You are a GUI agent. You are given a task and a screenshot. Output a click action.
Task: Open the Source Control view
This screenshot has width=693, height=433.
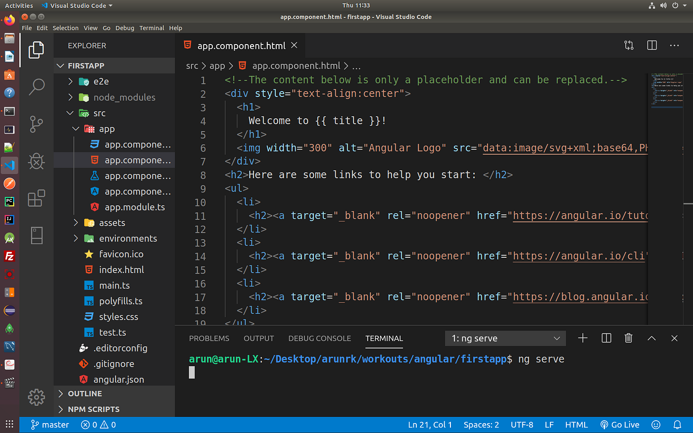(36, 124)
